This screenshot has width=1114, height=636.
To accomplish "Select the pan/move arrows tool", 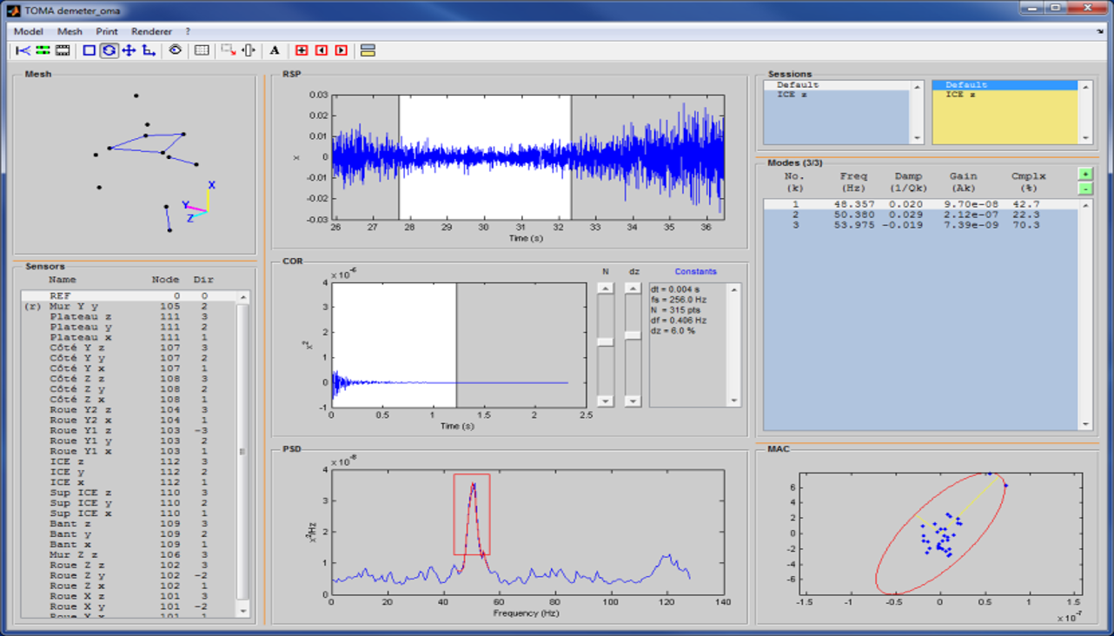I will [x=129, y=50].
